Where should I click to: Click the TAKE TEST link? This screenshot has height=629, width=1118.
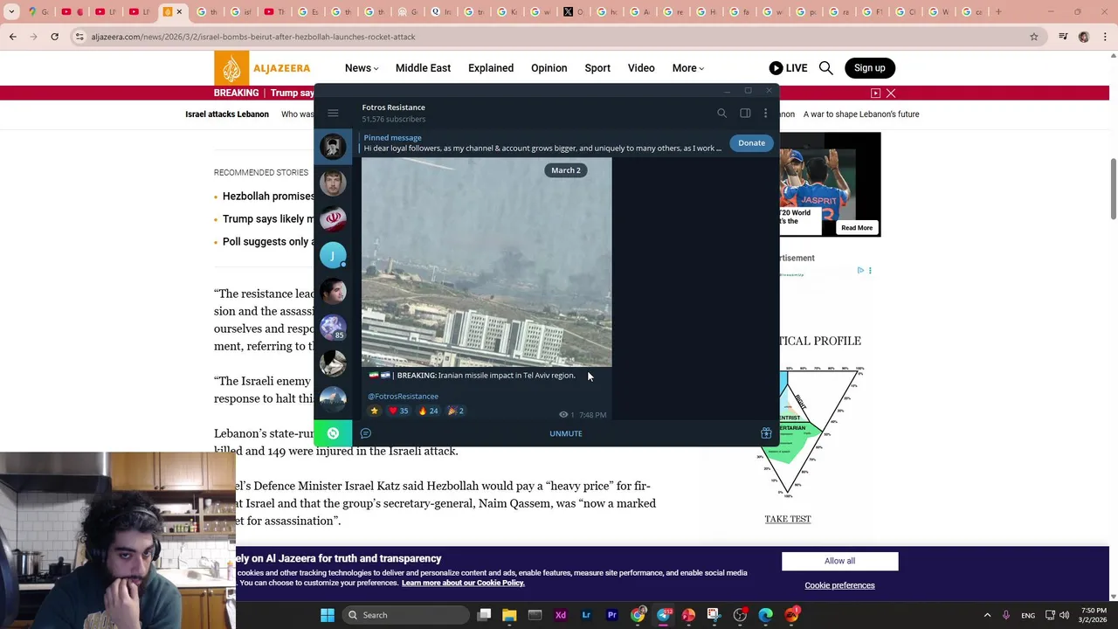click(788, 519)
